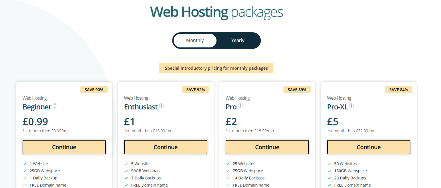
Task: Continue with the Enthusiast package
Action: pyautogui.click(x=166, y=147)
